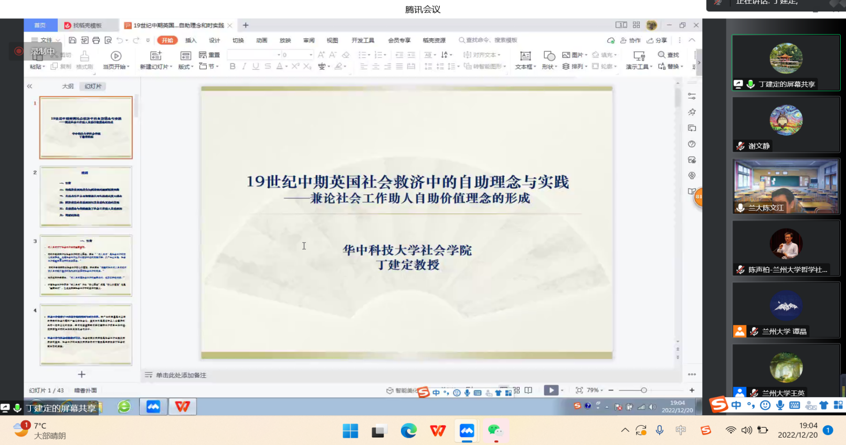Click the zoom slider handle

click(644, 390)
